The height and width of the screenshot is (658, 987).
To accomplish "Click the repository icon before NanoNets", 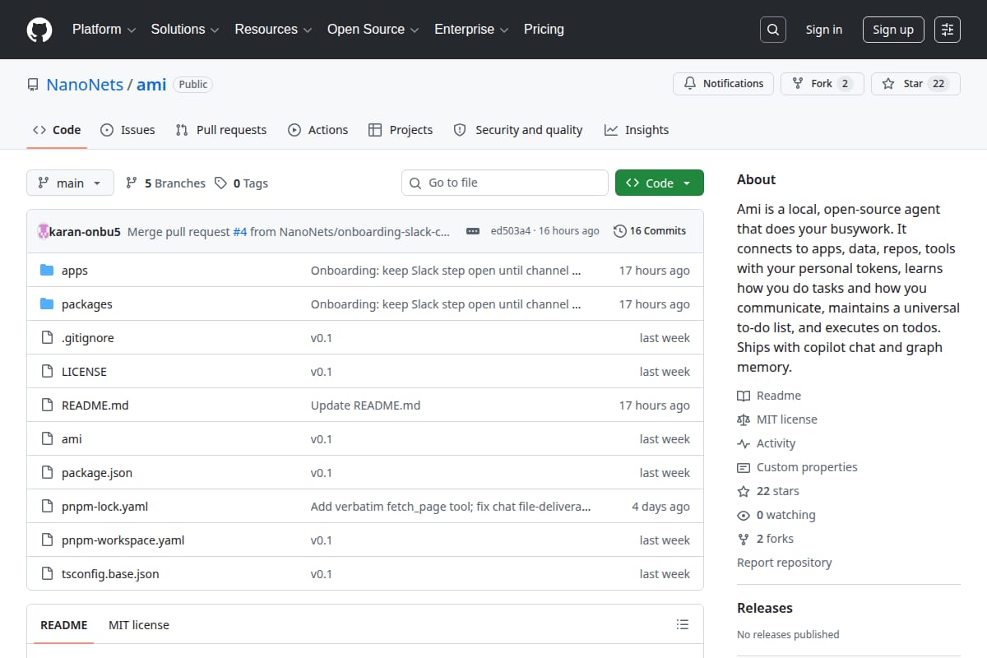I will (33, 85).
